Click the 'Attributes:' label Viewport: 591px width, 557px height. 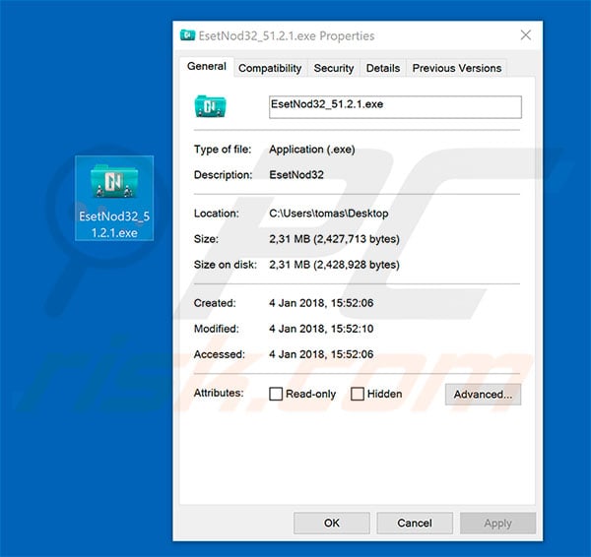click(x=219, y=394)
